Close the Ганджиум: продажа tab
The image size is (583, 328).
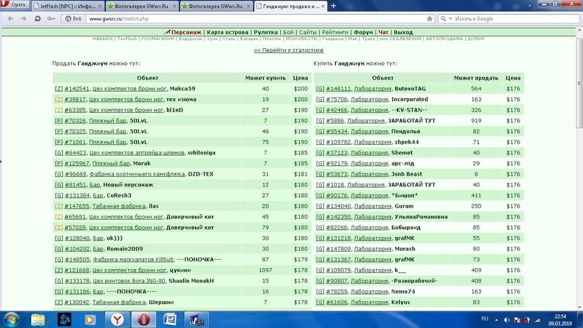323,6
